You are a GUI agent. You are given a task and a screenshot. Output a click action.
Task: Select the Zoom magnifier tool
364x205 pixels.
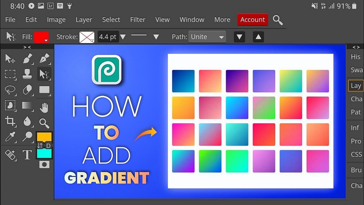[x=44, y=123]
